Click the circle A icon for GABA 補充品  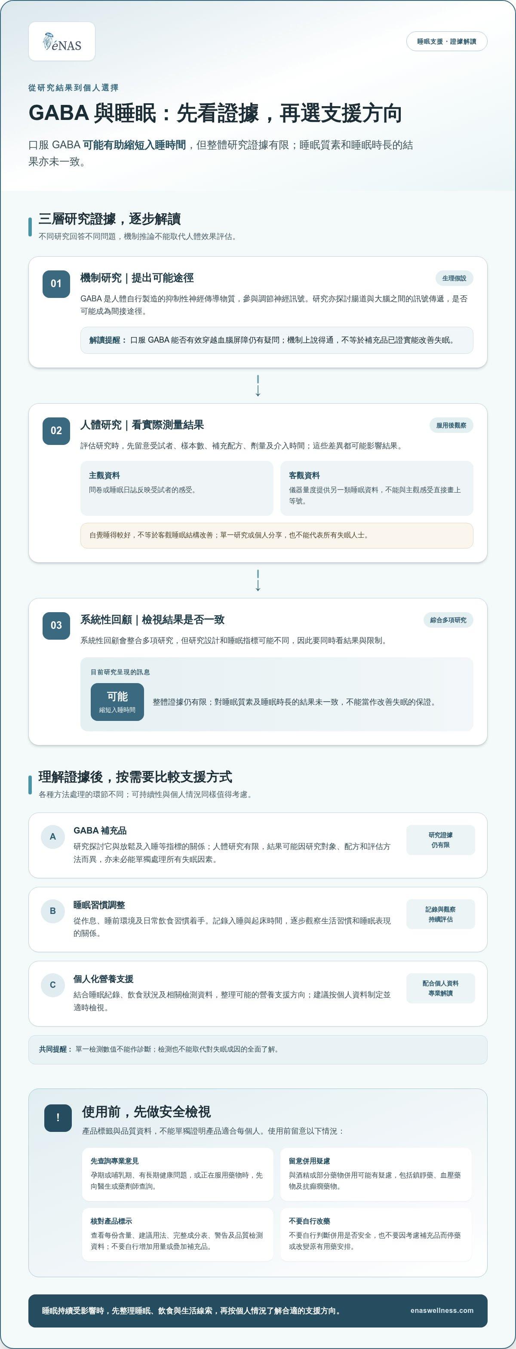[53, 837]
